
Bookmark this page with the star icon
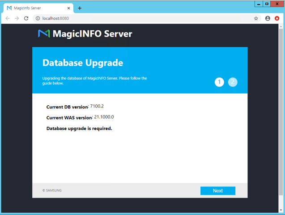[256, 18]
